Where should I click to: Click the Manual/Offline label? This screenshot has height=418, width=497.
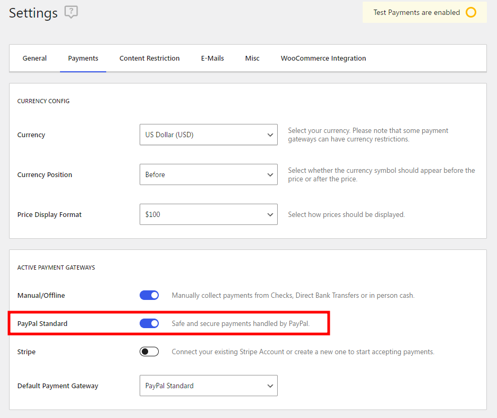coord(41,296)
